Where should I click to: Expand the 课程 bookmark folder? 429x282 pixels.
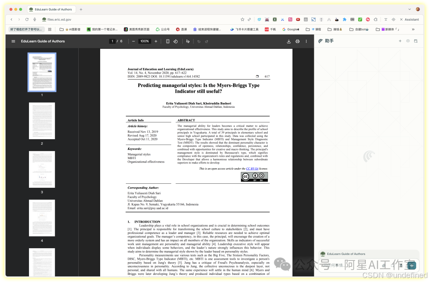tap(313, 29)
